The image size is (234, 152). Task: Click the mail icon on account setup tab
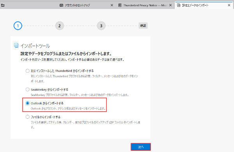pos(61,5)
